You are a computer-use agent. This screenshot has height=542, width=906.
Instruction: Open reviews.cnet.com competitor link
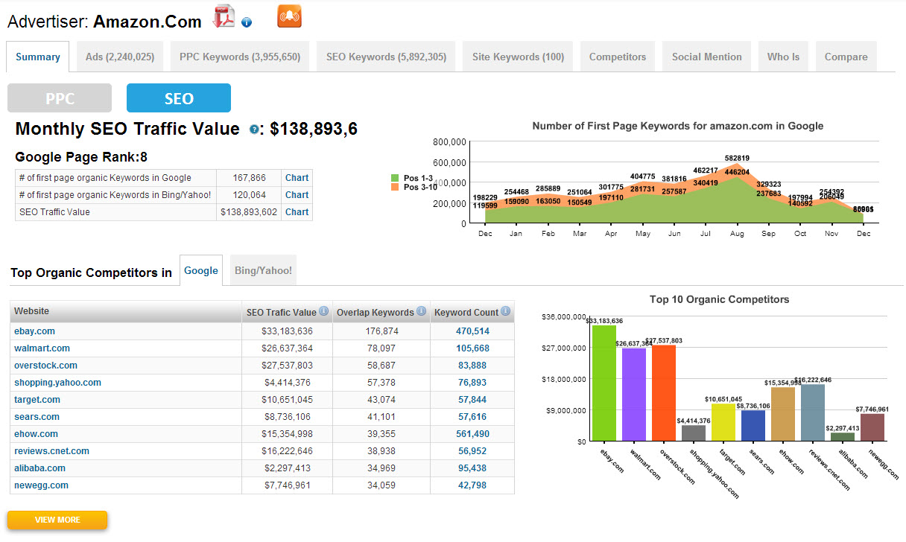click(51, 451)
